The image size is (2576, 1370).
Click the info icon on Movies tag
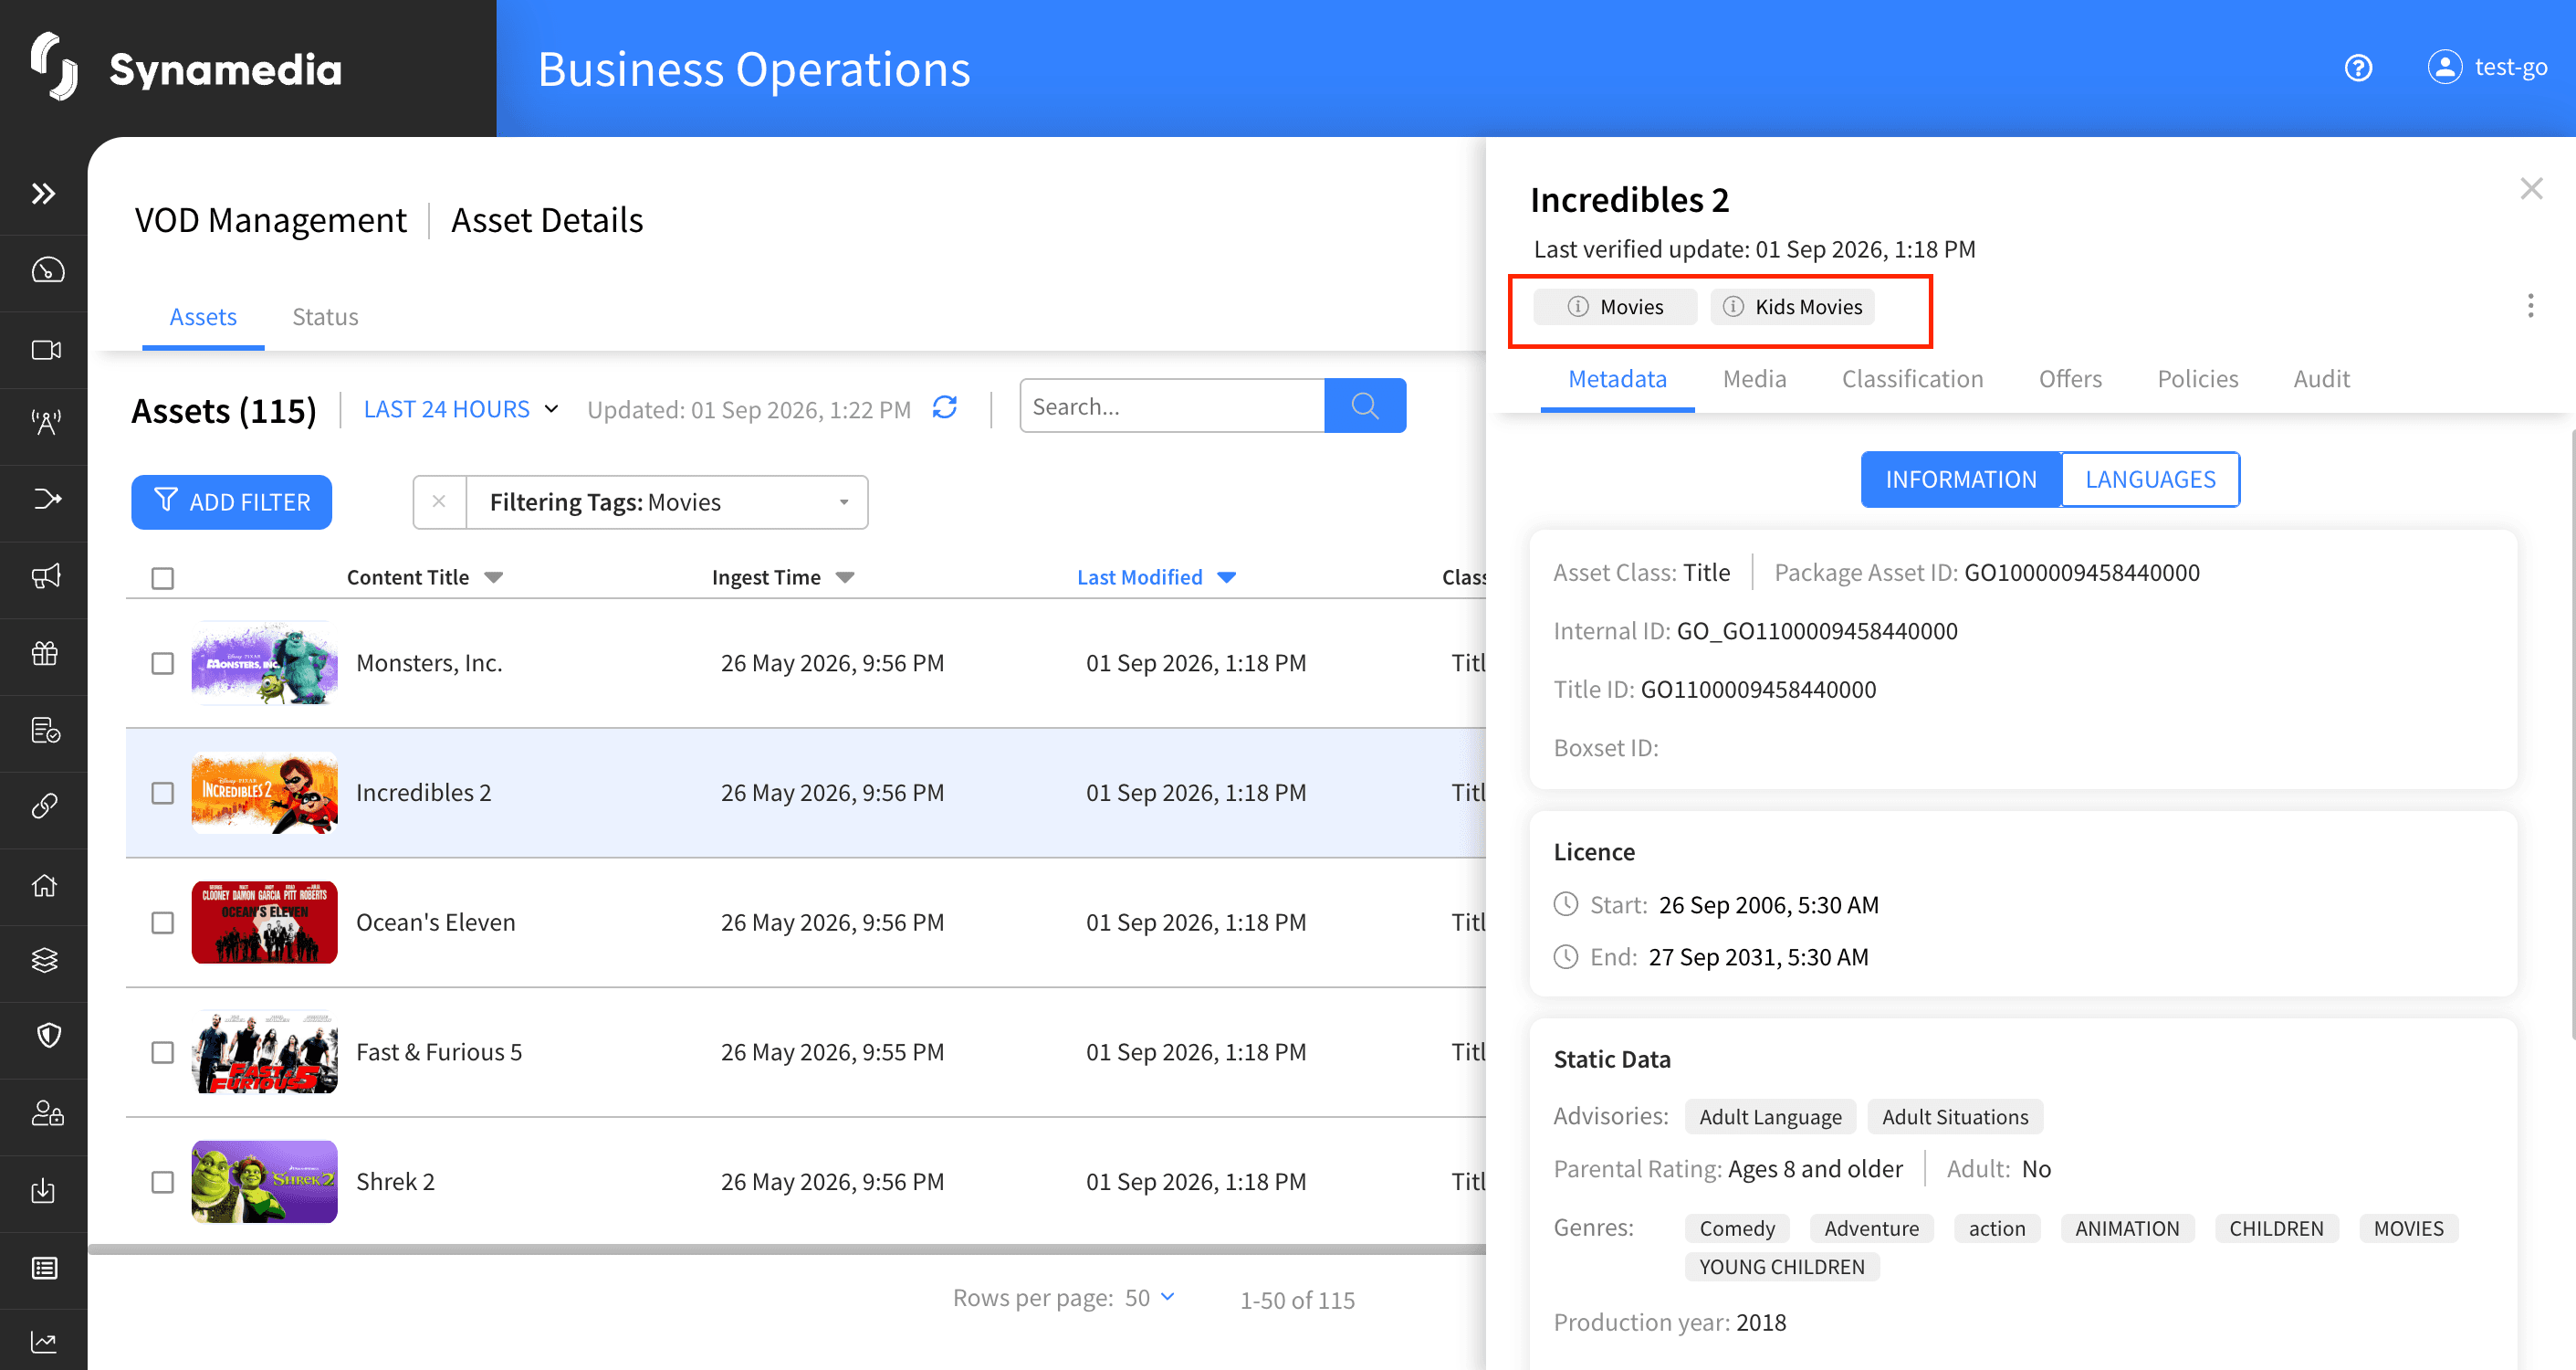1578,306
